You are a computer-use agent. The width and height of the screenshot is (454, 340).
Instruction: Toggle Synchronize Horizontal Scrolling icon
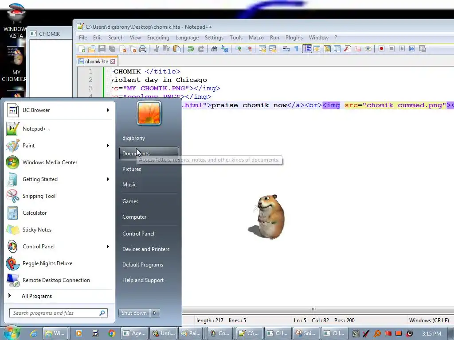(273, 49)
